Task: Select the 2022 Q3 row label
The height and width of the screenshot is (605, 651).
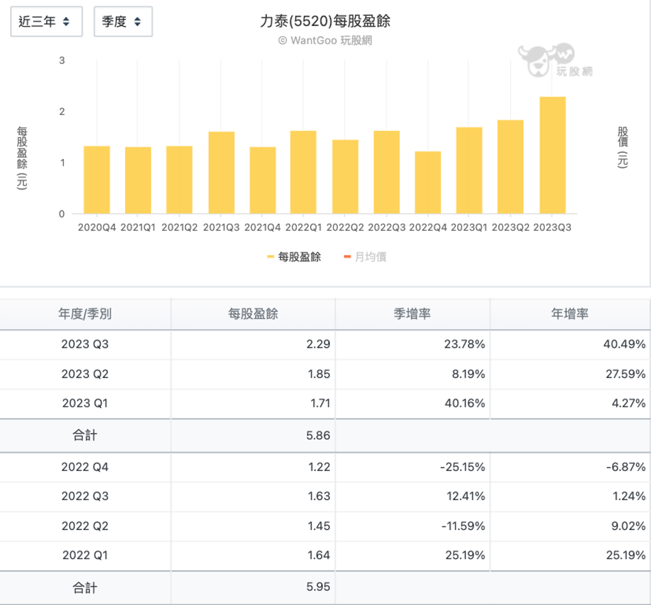Action: tap(85, 496)
